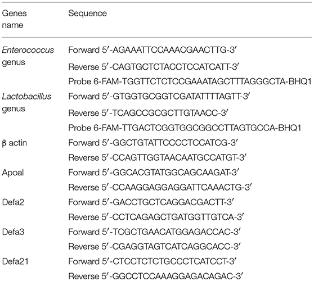Click the Enterococcus reverse primer CAGTGCTCTACCTCCATCATT

point(153,67)
